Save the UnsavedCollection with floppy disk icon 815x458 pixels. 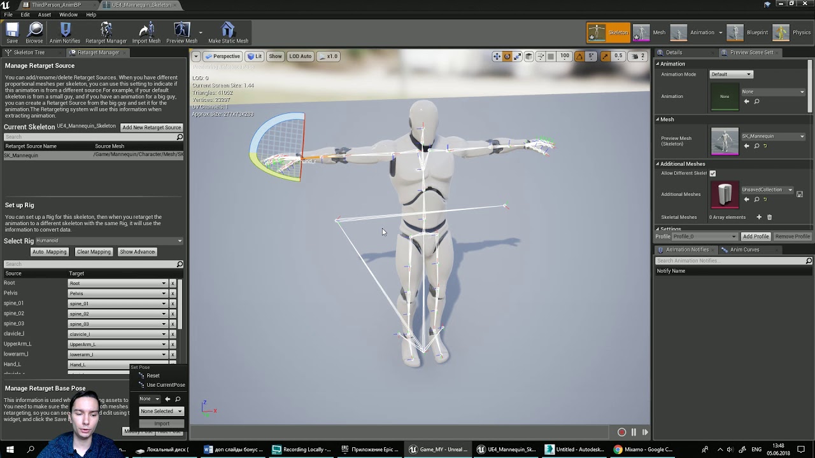(x=800, y=194)
